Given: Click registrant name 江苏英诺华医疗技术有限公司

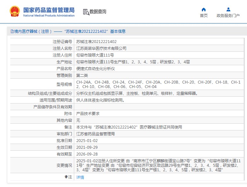Looking at the screenshot, I should (x=101, y=48).
